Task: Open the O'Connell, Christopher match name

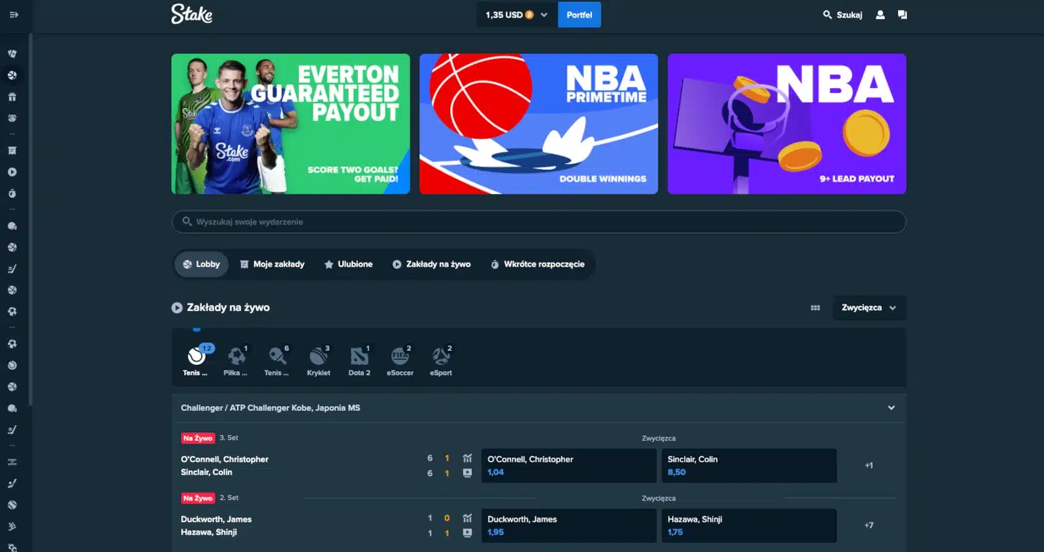Action: click(x=225, y=459)
